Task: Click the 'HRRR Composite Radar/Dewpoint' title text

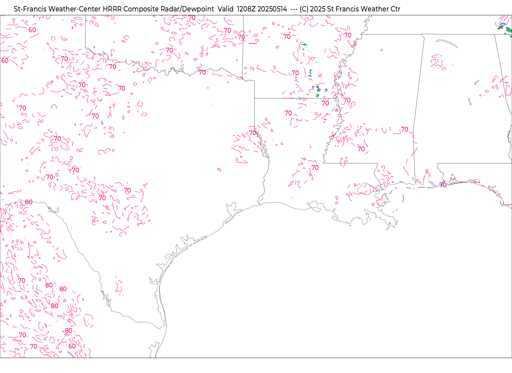Action: click(158, 9)
